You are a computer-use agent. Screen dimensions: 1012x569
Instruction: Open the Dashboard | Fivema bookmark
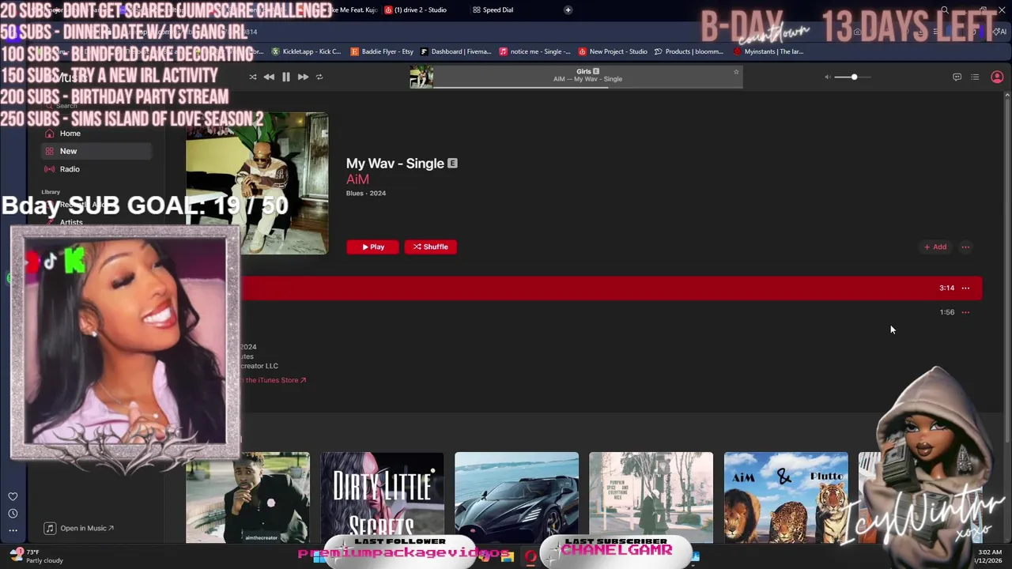(x=456, y=51)
